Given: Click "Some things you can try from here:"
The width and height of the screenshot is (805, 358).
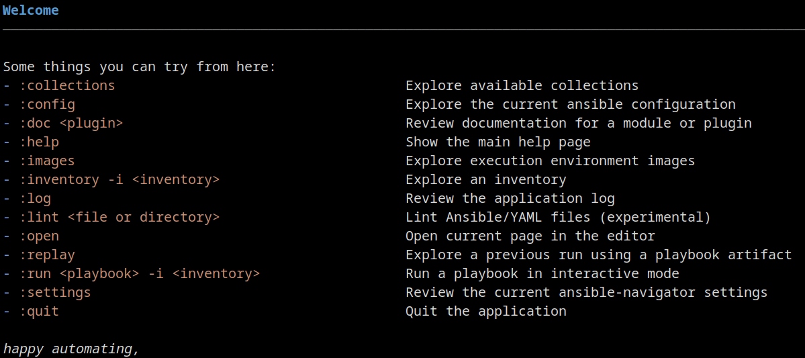Looking at the screenshot, I should (140, 66).
